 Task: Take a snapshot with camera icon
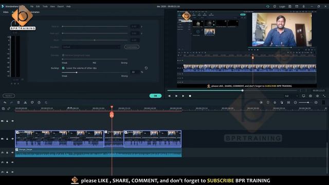point(310,96)
